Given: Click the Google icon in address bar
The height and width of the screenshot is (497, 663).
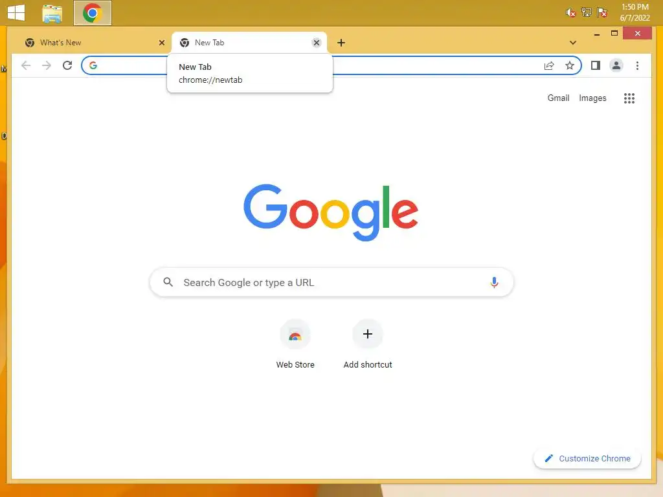Looking at the screenshot, I should [93, 65].
